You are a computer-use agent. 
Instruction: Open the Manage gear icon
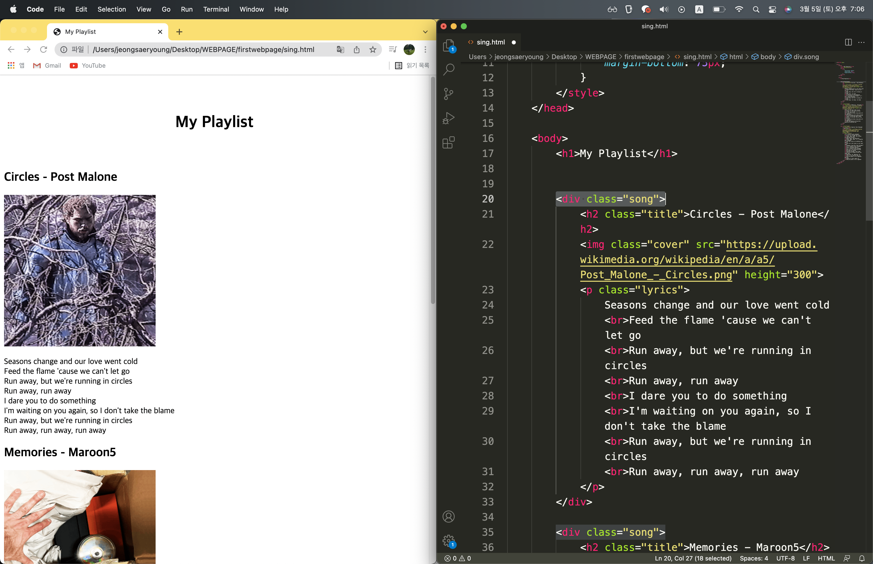click(x=448, y=541)
